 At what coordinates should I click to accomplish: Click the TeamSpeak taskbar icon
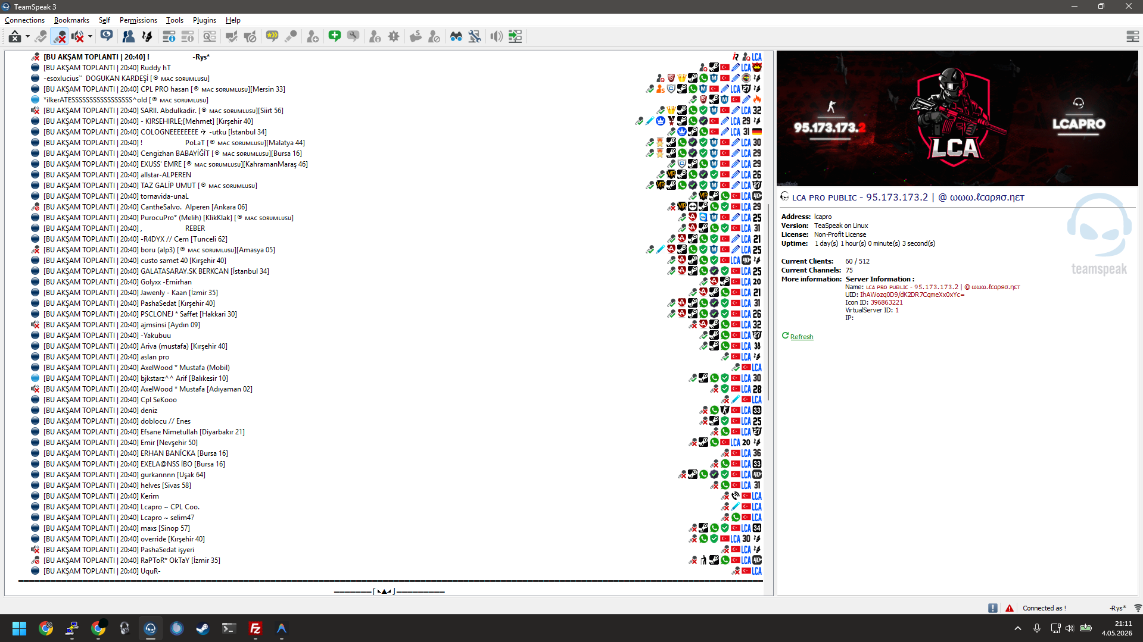tap(150, 628)
